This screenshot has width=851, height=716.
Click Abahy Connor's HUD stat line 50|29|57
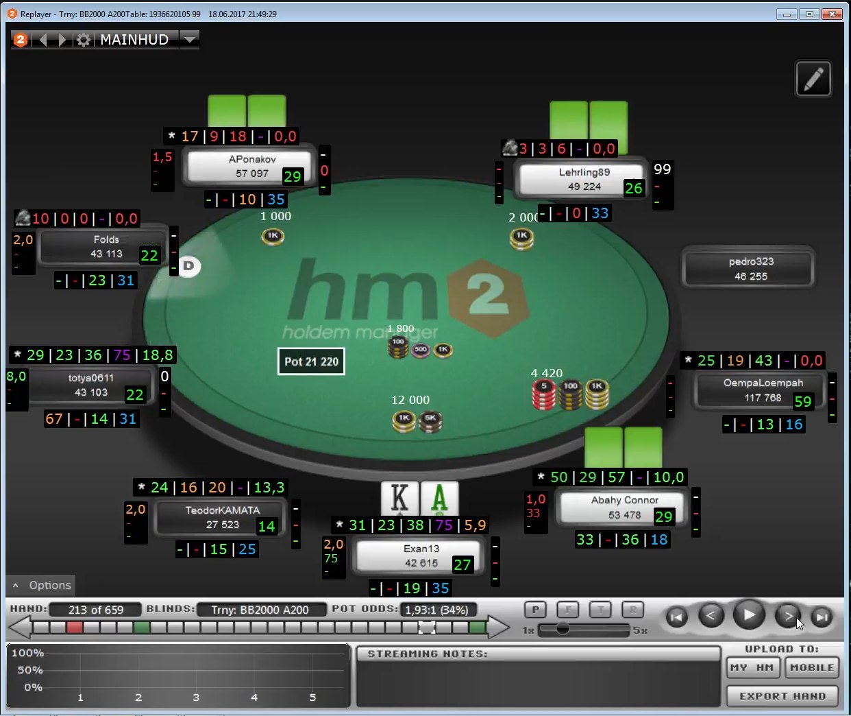(610, 477)
